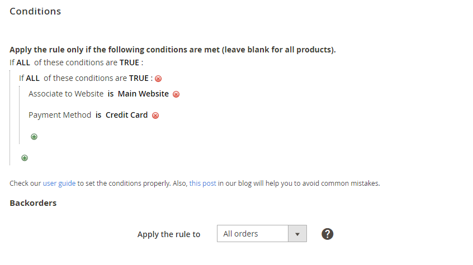Edit the Main Website condition value
Image resolution: width=473 pixels, height=265 pixels.
[143, 94]
